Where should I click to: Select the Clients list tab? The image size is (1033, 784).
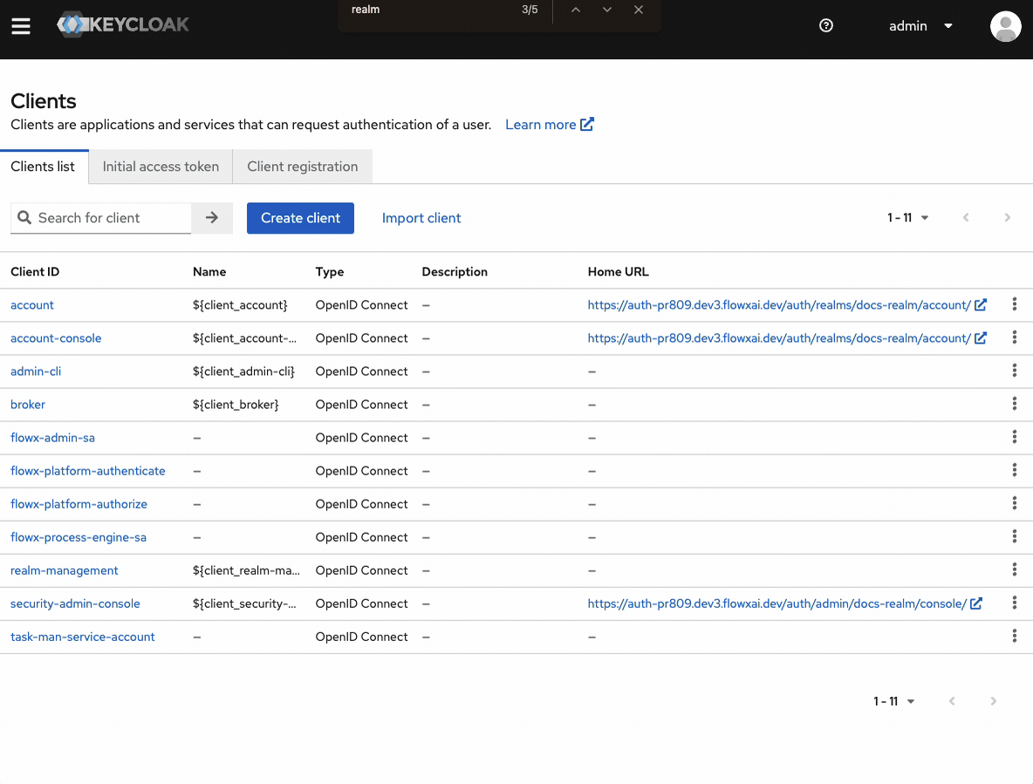coord(44,167)
